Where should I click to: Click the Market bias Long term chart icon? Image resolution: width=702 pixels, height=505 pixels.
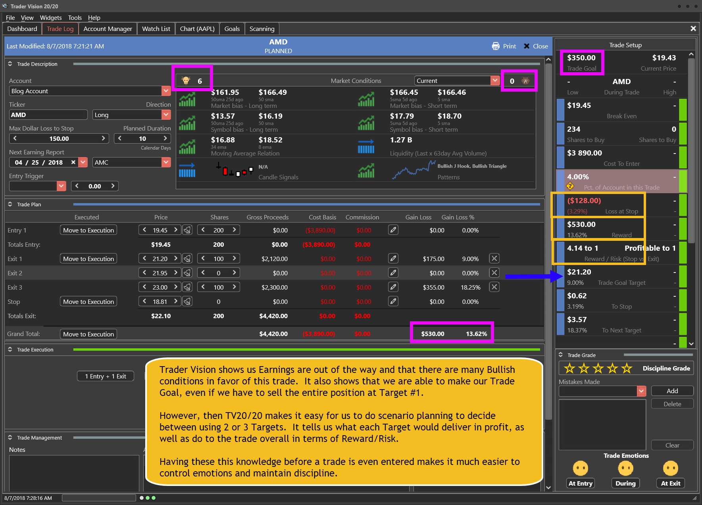click(187, 99)
